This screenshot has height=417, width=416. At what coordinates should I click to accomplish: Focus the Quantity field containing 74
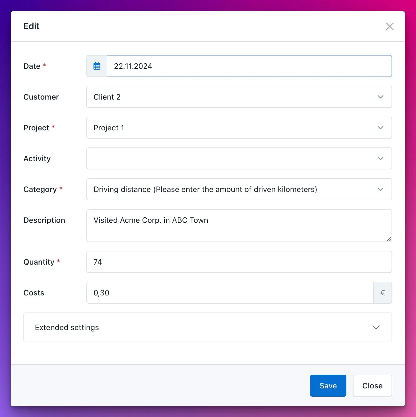[x=239, y=262]
